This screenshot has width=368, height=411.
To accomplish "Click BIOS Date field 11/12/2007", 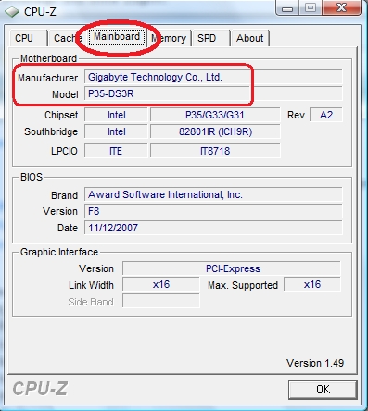I will tap(213, 228).
